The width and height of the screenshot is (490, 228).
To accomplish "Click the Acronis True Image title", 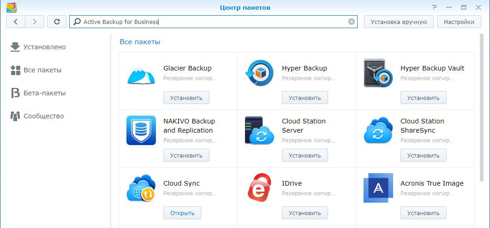I will (432, 183).
